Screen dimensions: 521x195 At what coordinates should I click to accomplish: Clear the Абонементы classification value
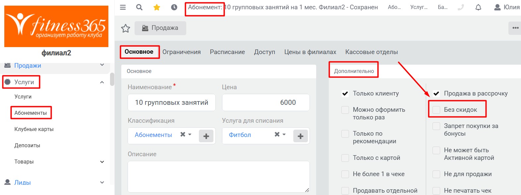point(183,134)
